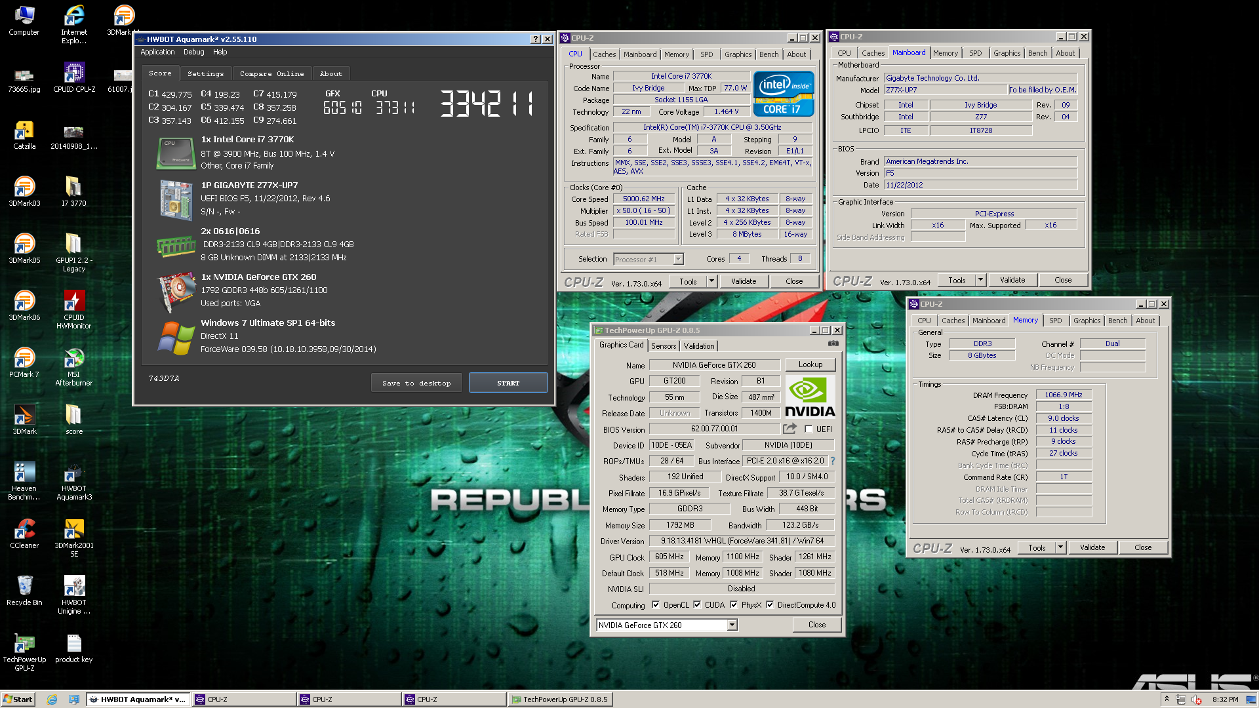Image resolution: width=1259 pixels, height=708 pixels.
Task: Select the score folder on desktop
Action: [x=74, y=420]
